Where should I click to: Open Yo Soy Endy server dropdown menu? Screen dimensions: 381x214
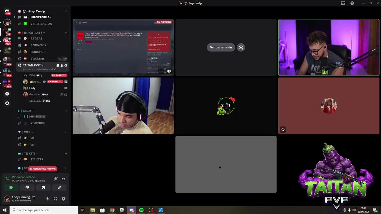(x=66, y=11)
